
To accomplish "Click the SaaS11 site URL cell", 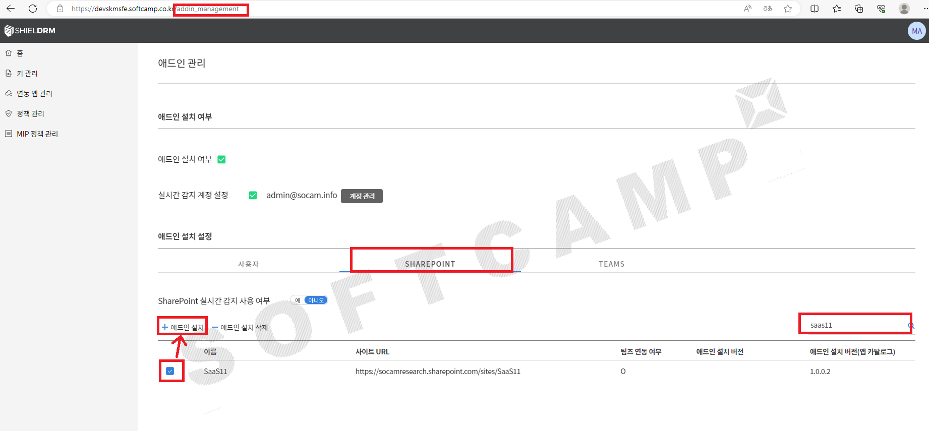I will pos(438,372).
